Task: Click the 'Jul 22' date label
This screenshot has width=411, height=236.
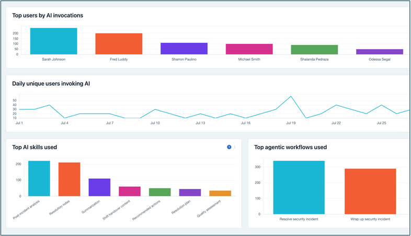Action: coord(336,123)
